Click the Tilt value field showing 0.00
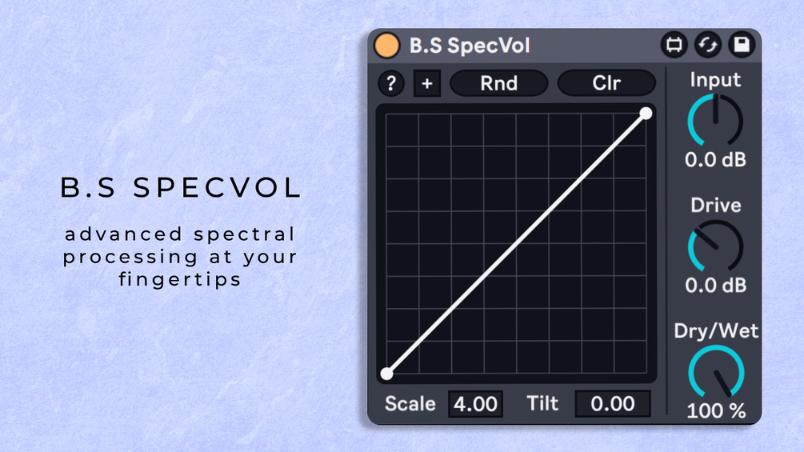 coord(613,404)
